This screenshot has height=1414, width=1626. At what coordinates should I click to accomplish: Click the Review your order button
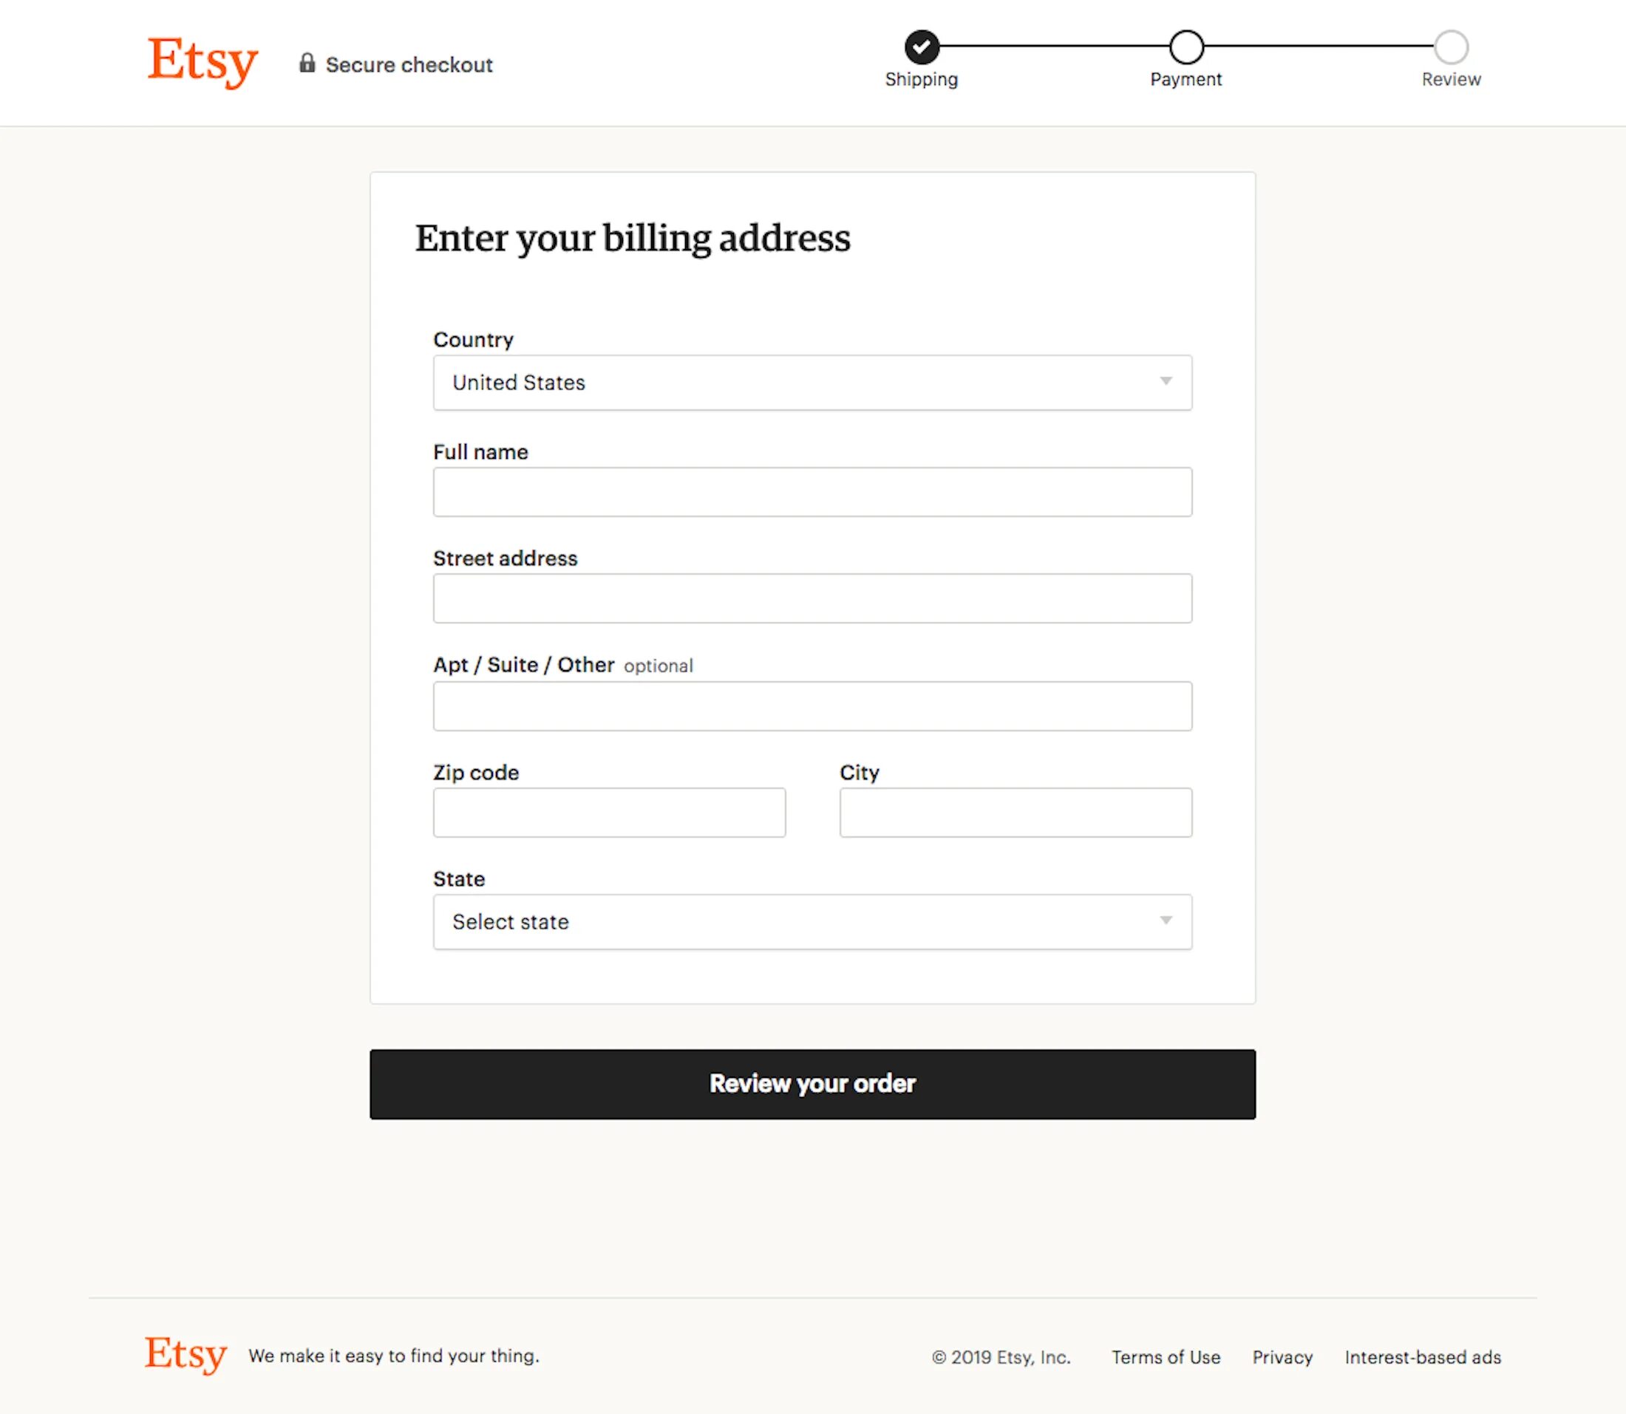812,1084
